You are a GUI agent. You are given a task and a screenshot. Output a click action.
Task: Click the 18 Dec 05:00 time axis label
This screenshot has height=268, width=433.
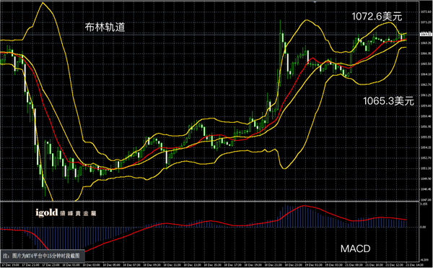[x=112, y=265]
